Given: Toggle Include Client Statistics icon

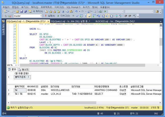Looking at the screenshot, I should click(98, 16).
